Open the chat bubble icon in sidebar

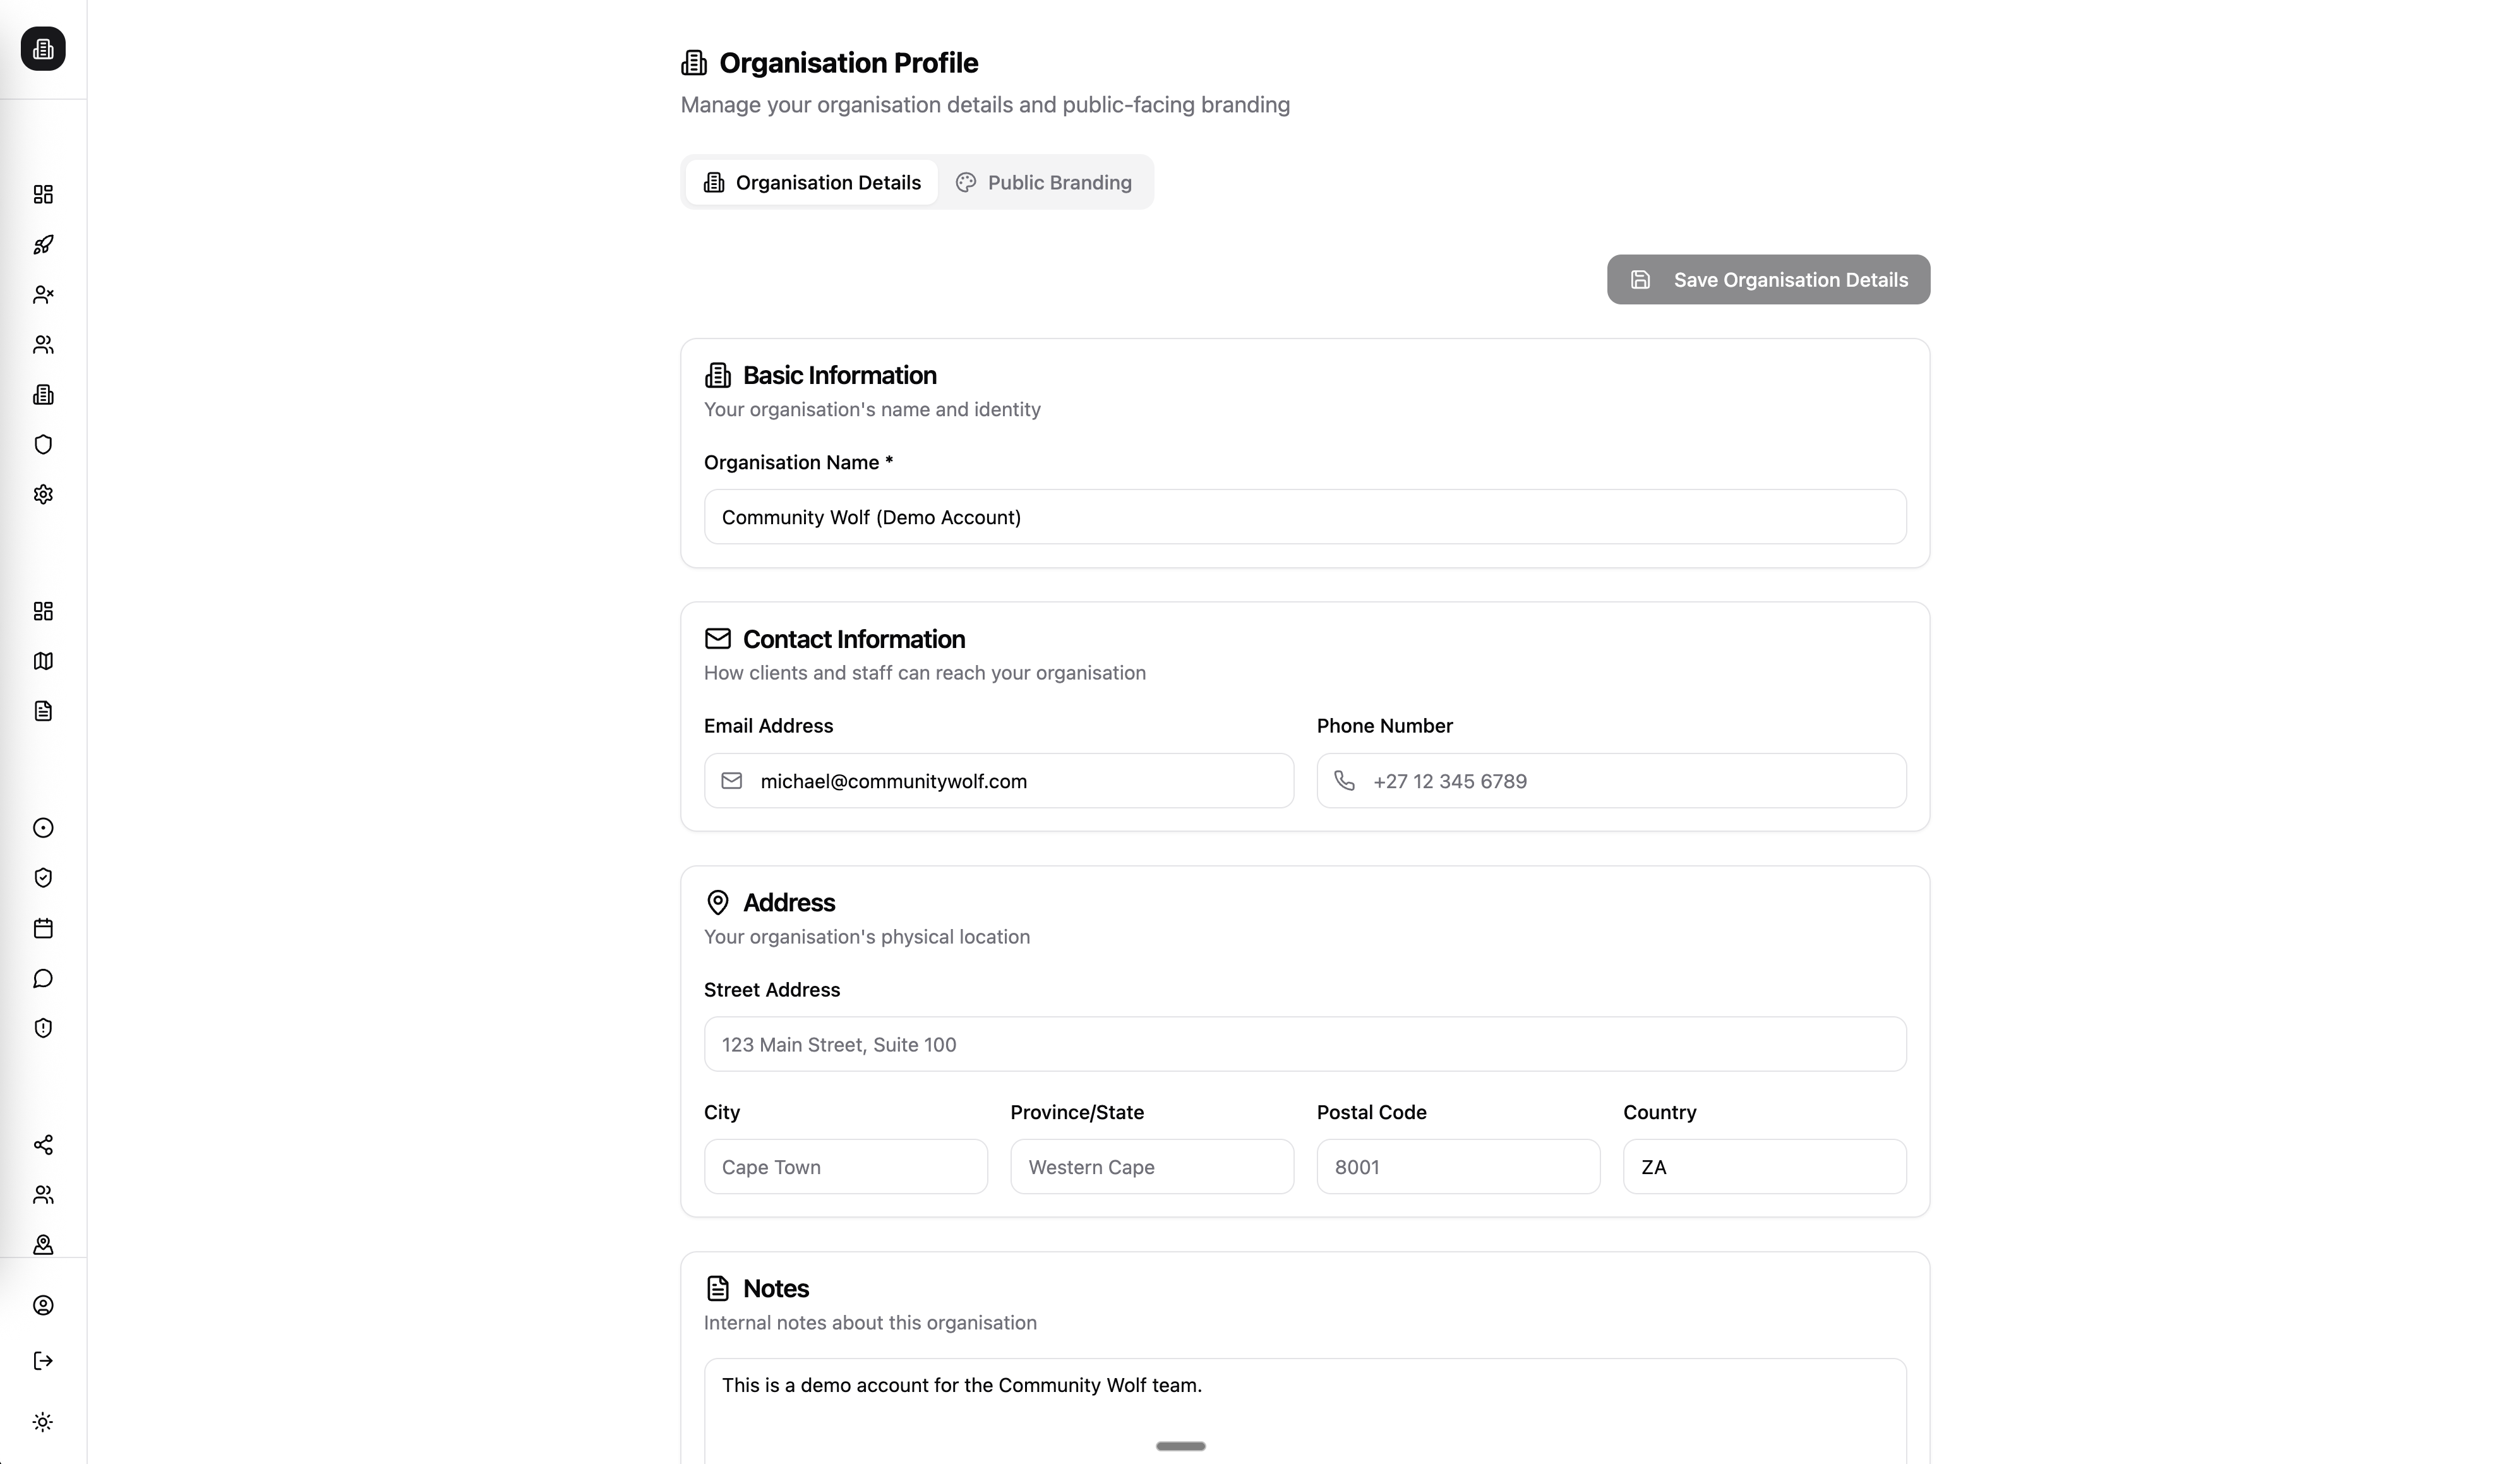pyautogui.click(x=43, y=978)
